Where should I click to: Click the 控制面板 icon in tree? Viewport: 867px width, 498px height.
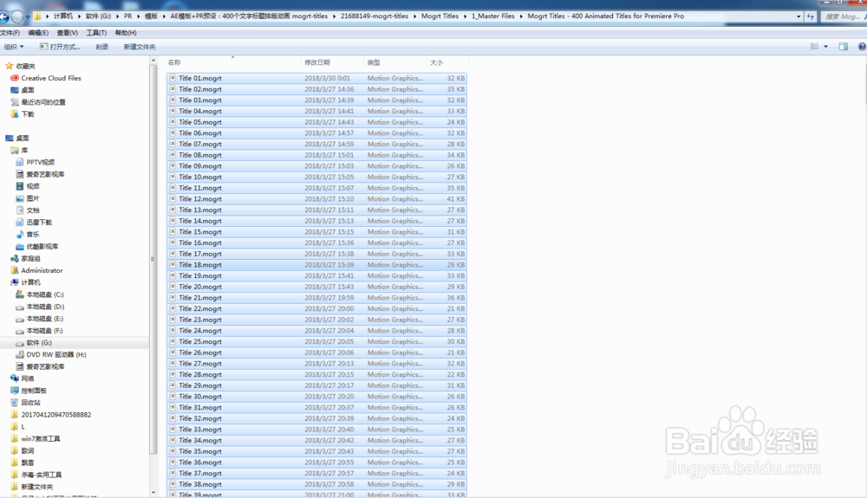coord(15,391)
